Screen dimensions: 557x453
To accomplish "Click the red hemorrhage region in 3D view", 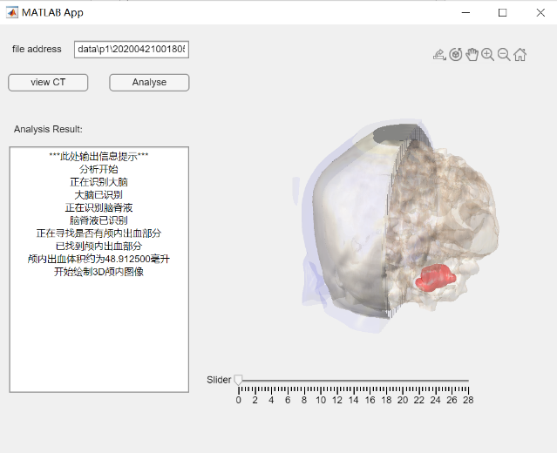I will point(436,278).
